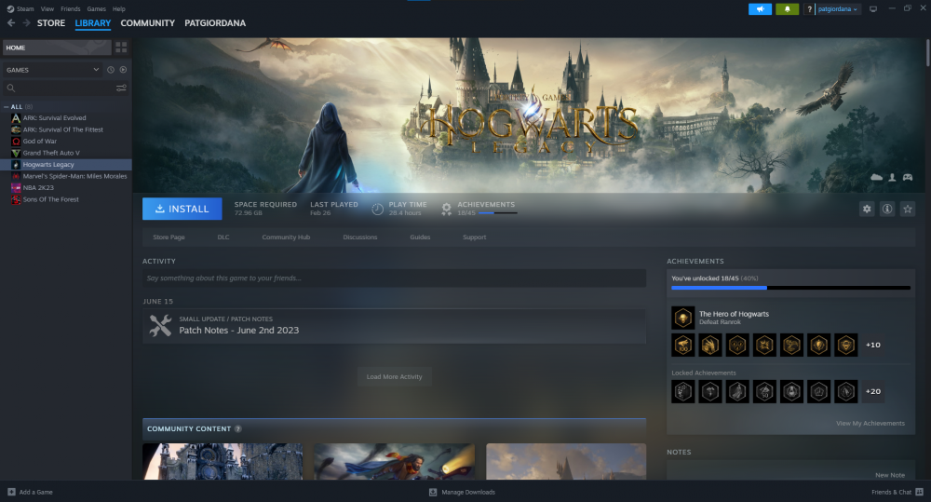Open the Friends menu

[71, 8]
